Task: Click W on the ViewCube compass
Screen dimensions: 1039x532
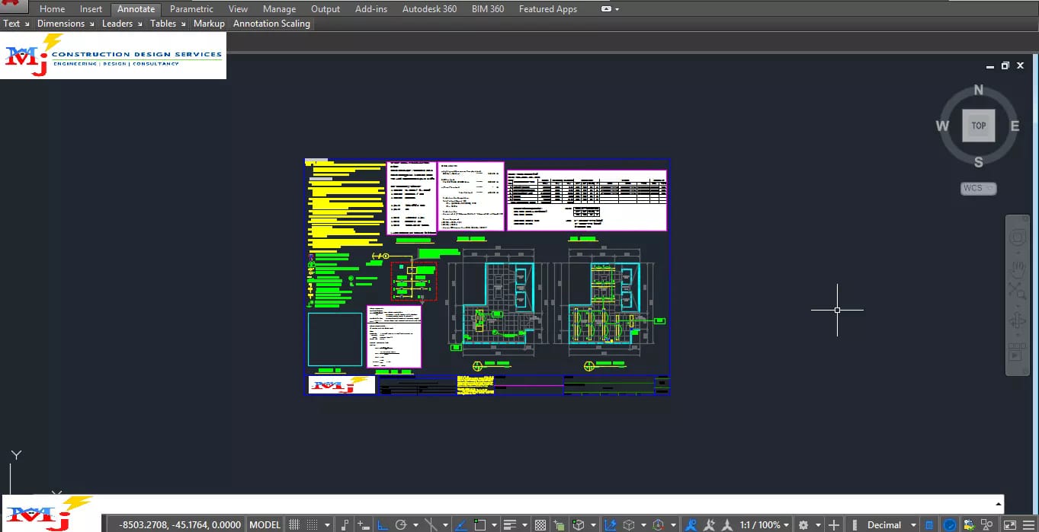Action: point(943,126)
